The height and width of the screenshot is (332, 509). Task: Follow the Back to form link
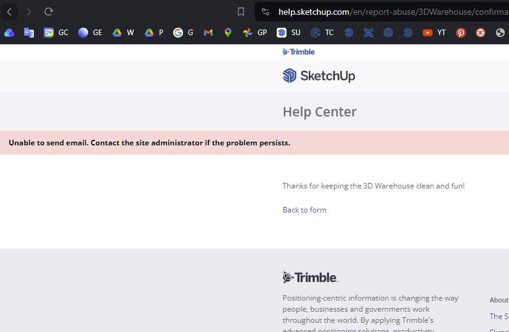[x=304, y=210]
